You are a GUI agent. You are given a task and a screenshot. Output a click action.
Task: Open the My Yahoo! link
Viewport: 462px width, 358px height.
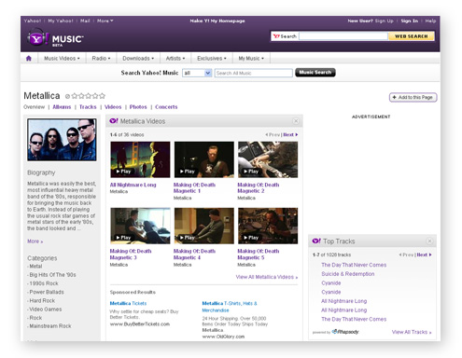61,21
